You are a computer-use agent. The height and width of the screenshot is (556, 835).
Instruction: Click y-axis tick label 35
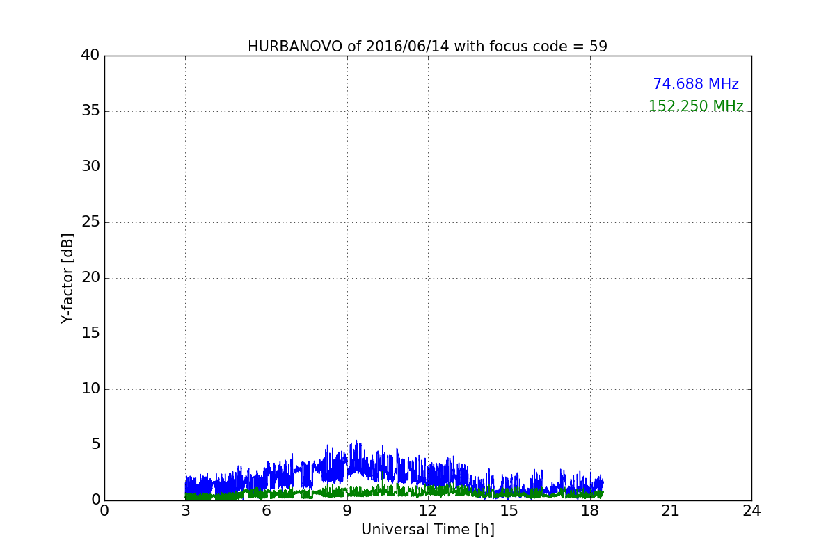pyautogui.click(x=90, y=111)
